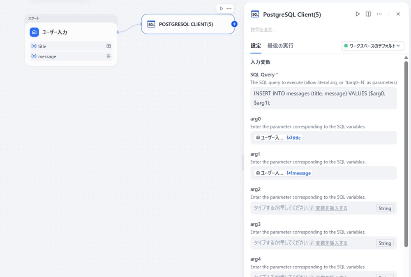Switch to the 最後の実行 tab
Screen dimensions: 411x277
click(280, 46)
